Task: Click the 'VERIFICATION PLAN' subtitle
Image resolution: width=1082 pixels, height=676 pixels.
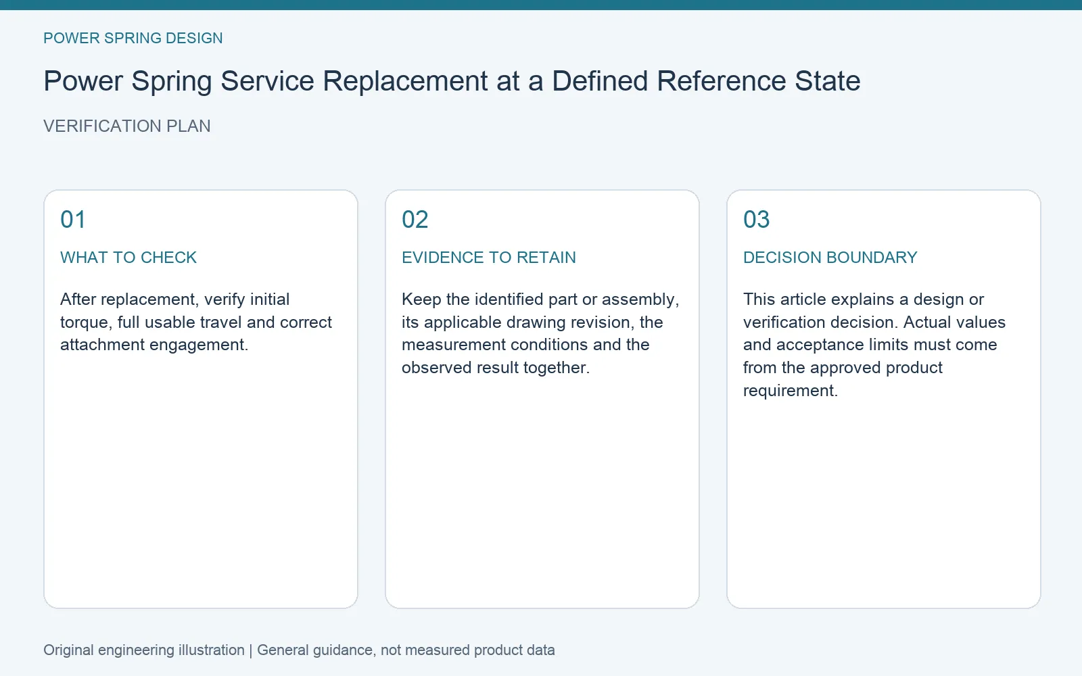Action: pyautogui.click(x=127, y=126)
